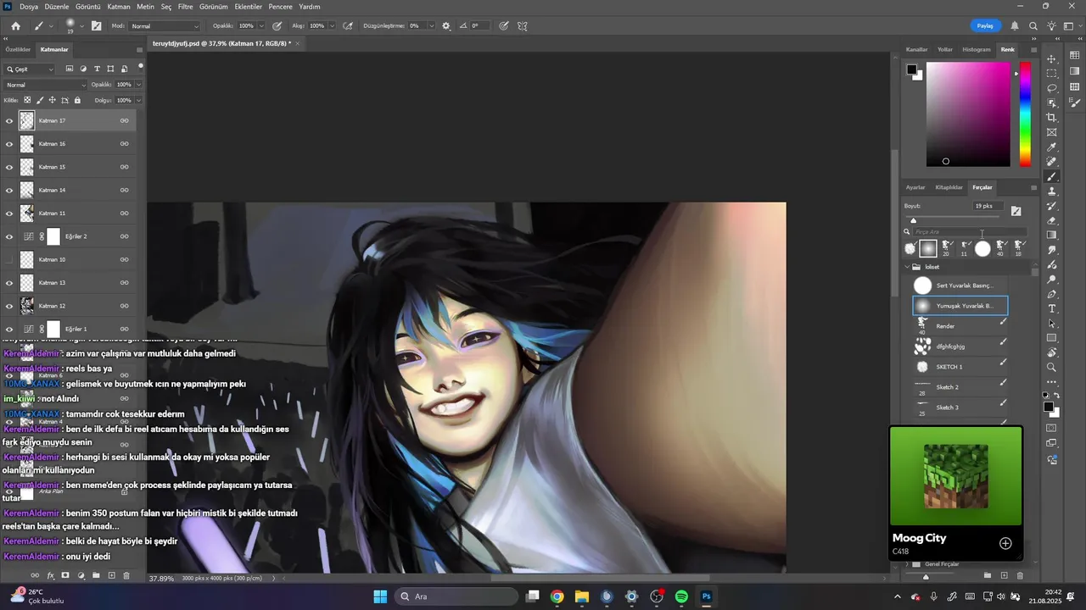Open the brush settings panel toggle icon

click(97, 26)
